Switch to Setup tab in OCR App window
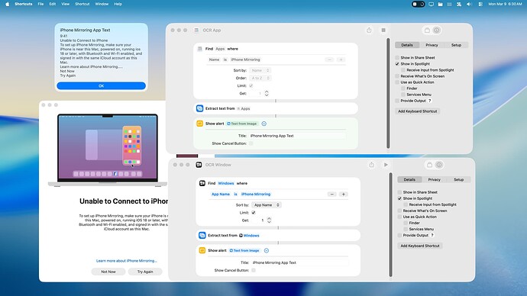 pyautogui.click(x=456, y=45)
